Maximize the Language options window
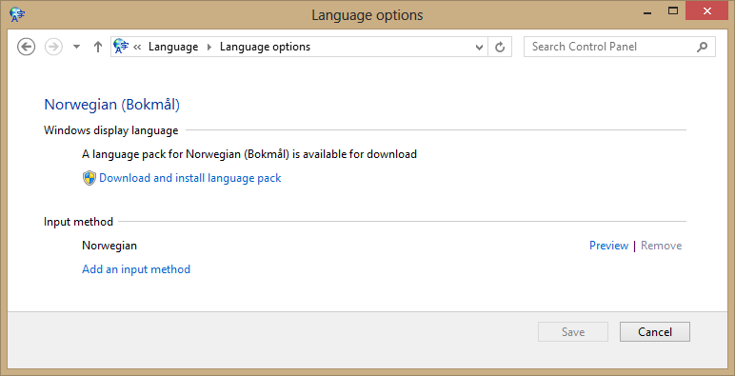This screenshot has height=376, width=735. 673,11
